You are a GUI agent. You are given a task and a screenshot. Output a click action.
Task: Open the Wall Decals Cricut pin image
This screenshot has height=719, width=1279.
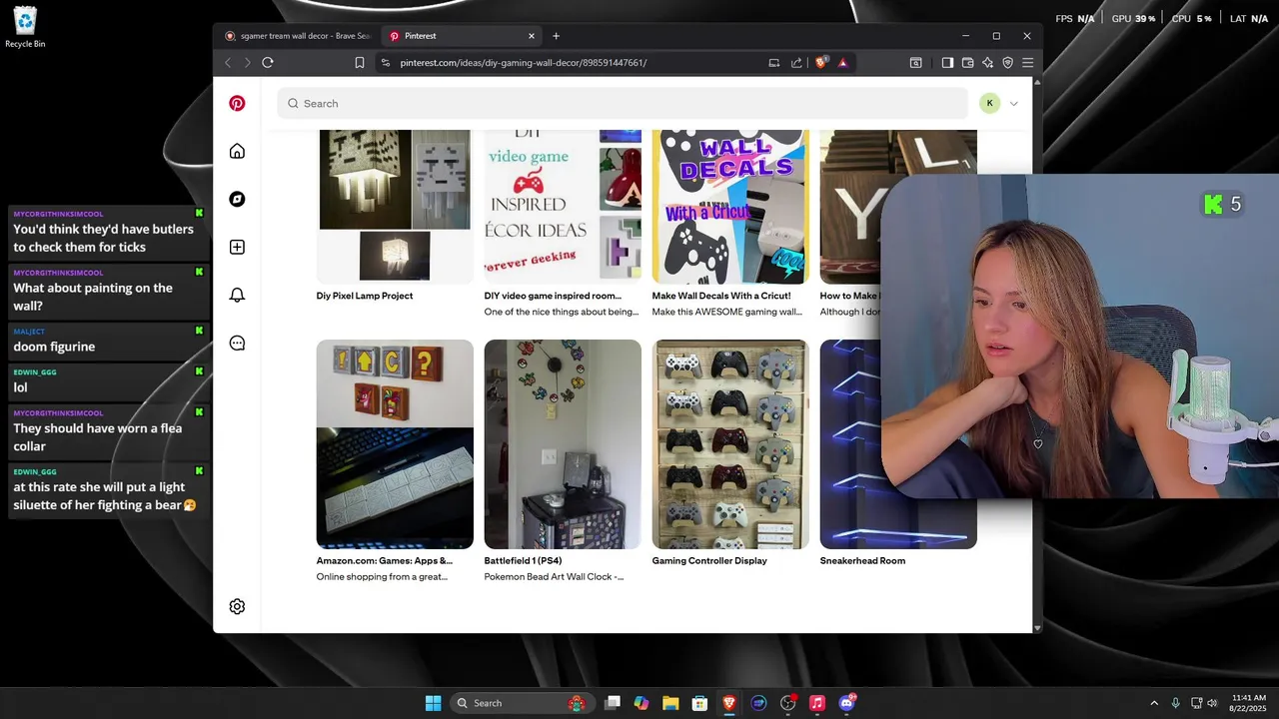(x=730, y=207)
